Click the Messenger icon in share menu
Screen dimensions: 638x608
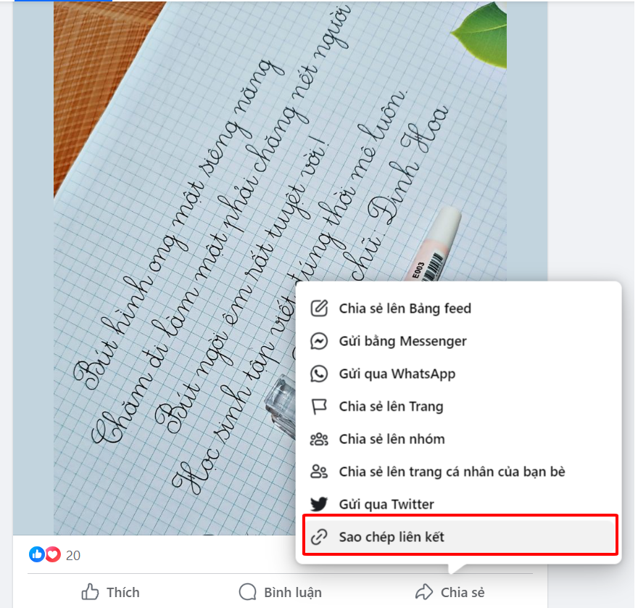pos(319,341)
